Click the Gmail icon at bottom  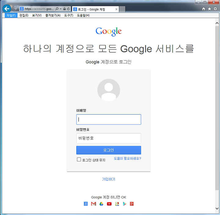point(94,204)
